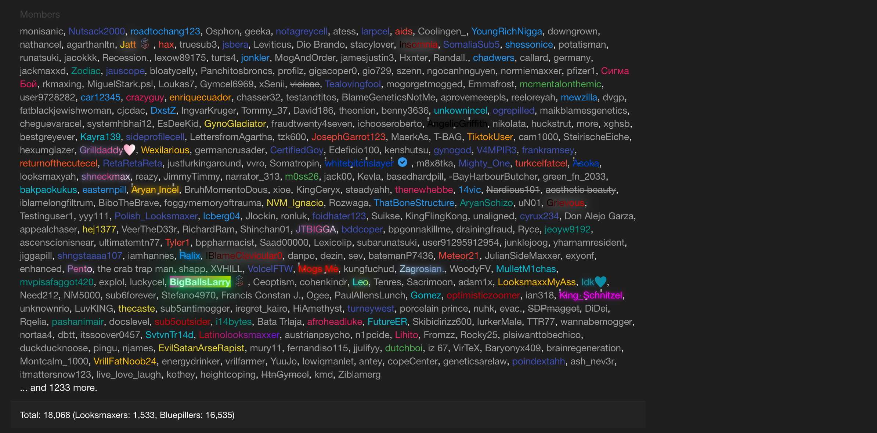Visit the EvilSatanArseRapist profile

point(201,348)
